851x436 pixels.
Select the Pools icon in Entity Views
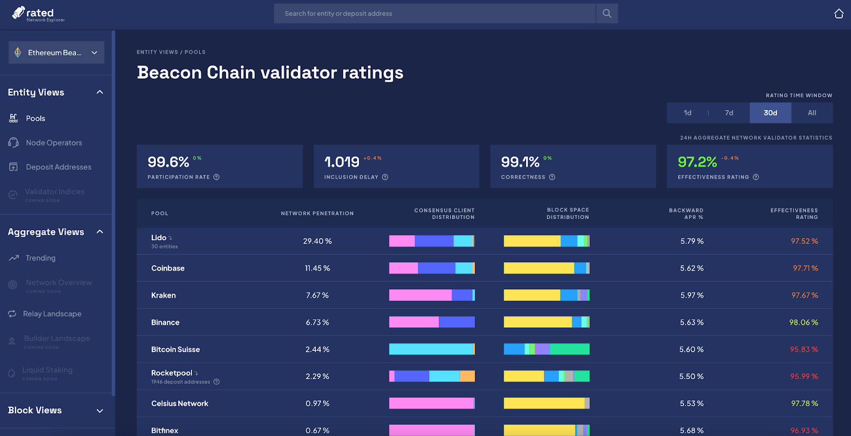[x=13, y=118]
